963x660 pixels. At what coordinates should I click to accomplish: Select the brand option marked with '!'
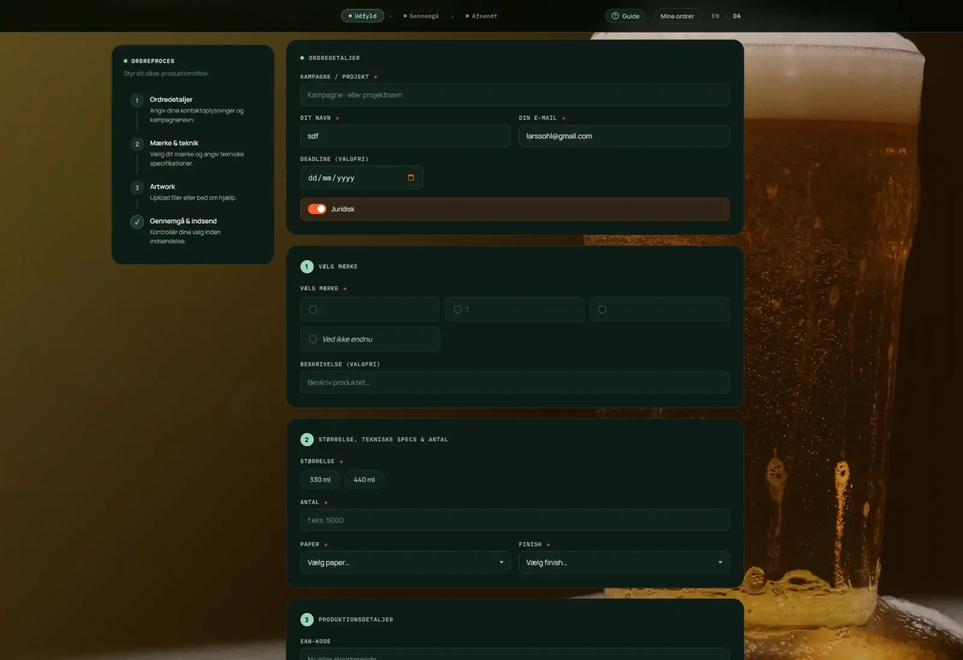click(x=515, y=310)
